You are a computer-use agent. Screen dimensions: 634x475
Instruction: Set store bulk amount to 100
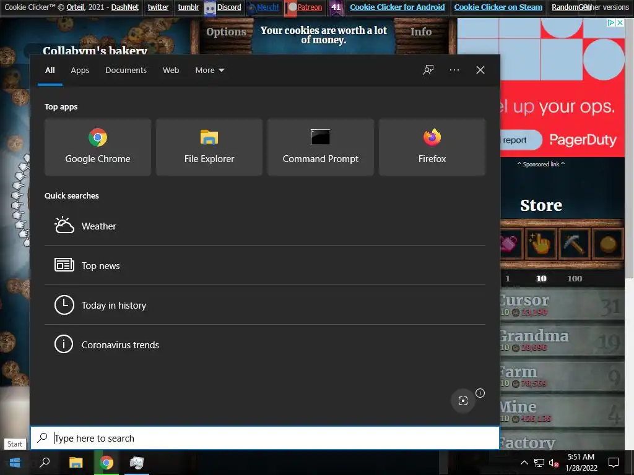pyautogui.click(x=574, y=278)
